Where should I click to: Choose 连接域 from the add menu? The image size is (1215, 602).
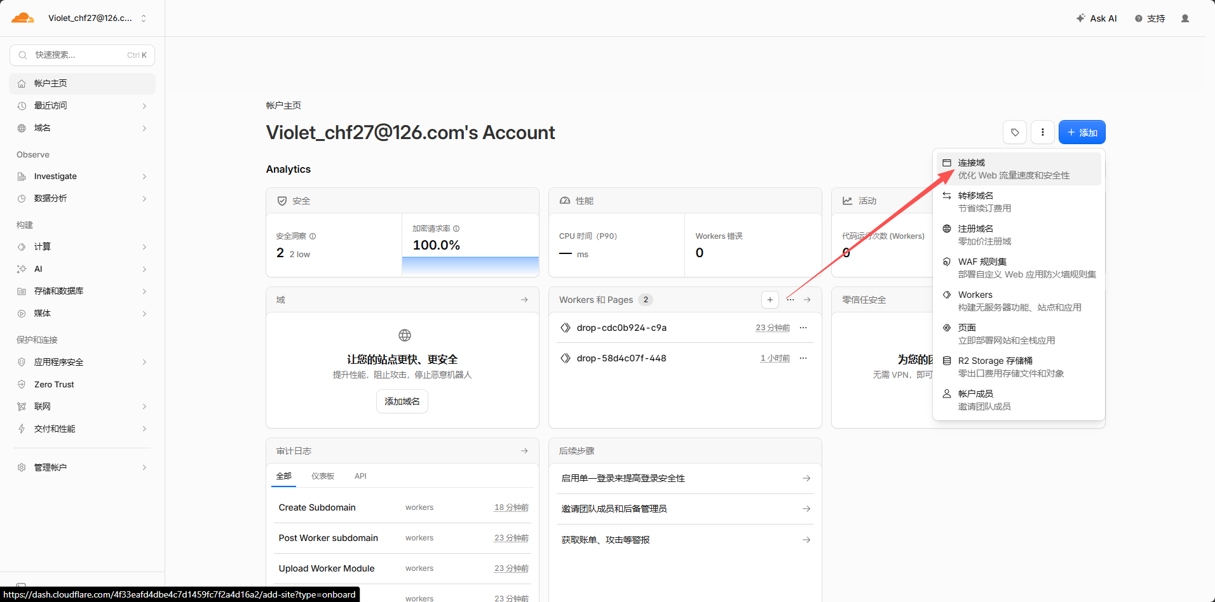click(1019, 169)
